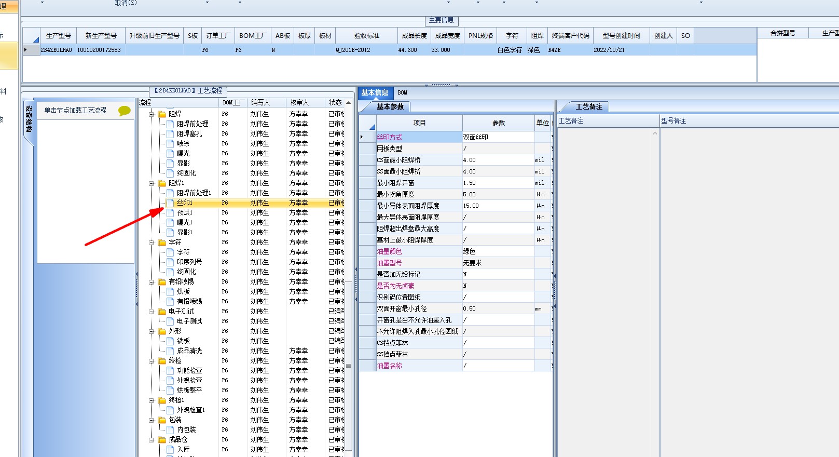Select the 工艺备注 tab
Screen dimensions: 839x457
(589, 106)
